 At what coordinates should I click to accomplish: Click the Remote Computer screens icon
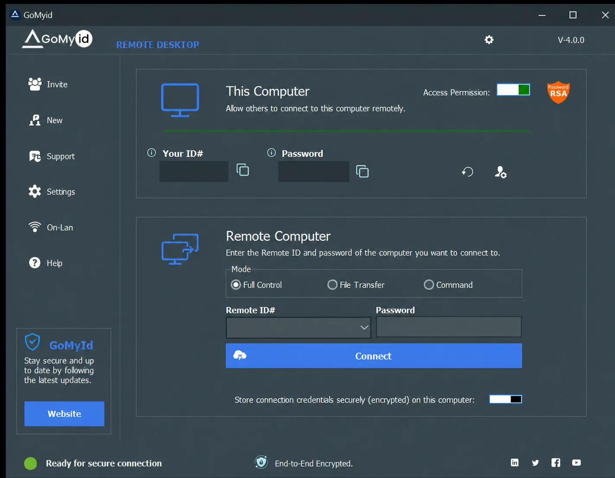(180, 249)
